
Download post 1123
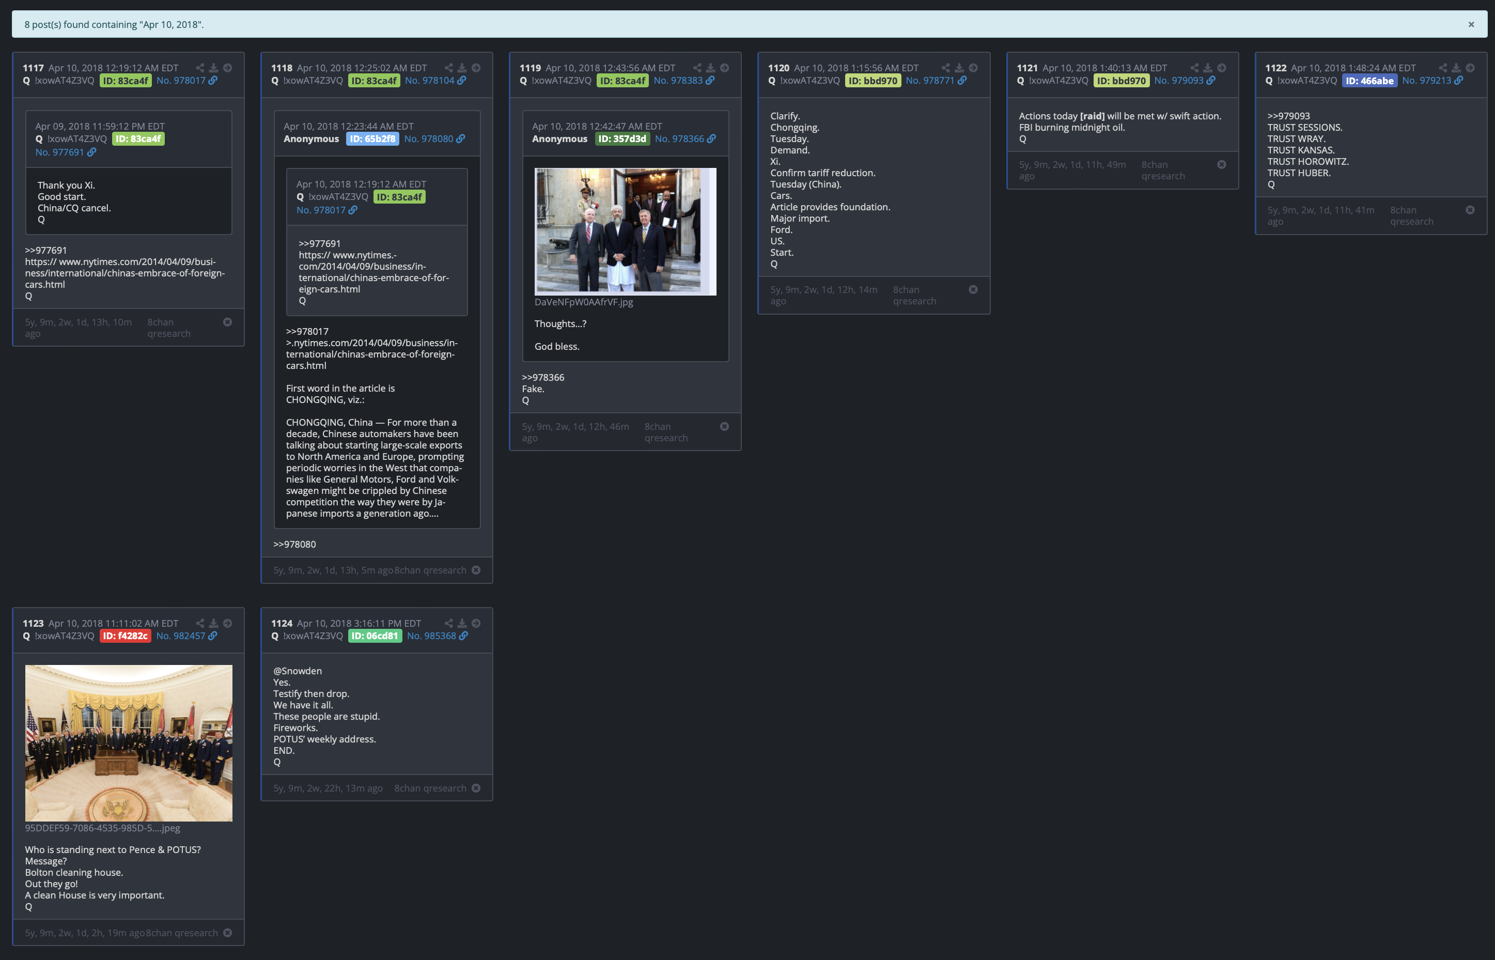pyautogui.click(x=214, y=623)
